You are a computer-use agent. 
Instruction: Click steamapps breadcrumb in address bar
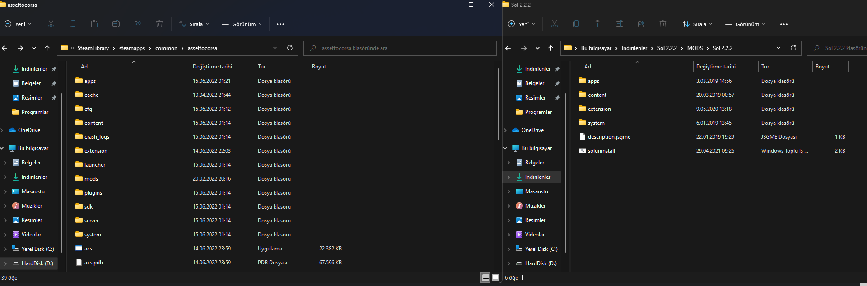(x=132, y=48)
